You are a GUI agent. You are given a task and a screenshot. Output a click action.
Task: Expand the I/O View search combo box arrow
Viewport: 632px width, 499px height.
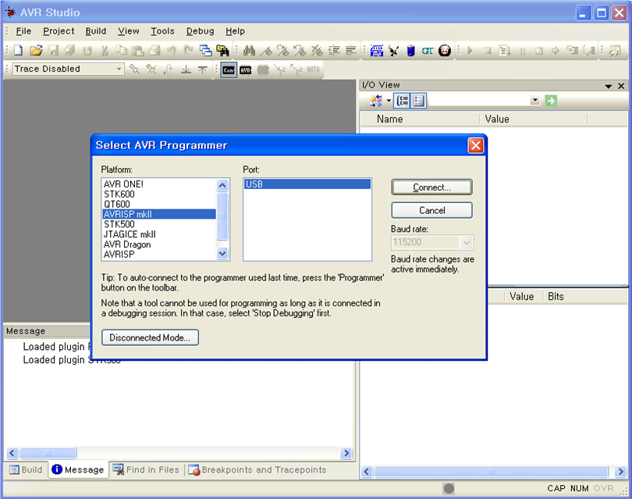[x=535, y=100]
